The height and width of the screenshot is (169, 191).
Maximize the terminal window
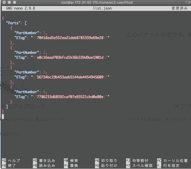coord(14,2)
